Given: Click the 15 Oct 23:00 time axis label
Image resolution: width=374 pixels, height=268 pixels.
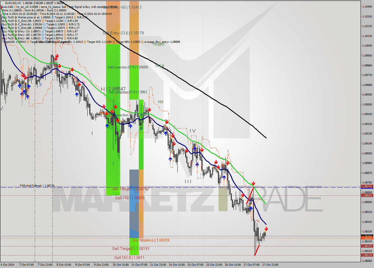Looking at the screenshot, I should (x=214, y=265).
